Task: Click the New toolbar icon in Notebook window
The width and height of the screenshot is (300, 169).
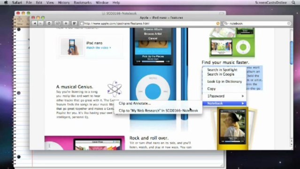Action: tap(20, 21)
